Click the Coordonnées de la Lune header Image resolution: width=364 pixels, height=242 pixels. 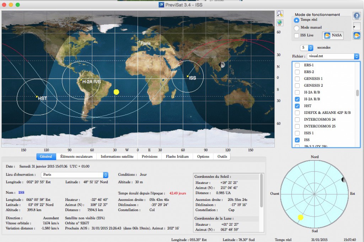click(214, 218)
